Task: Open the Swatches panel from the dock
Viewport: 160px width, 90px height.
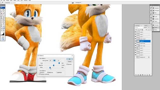Action: pos(156,19)
